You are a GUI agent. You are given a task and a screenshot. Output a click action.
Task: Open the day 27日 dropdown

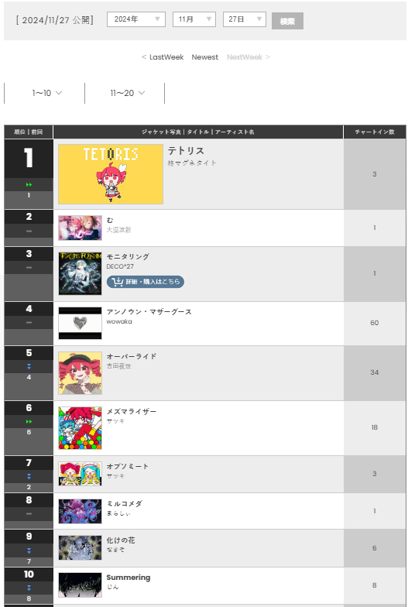[245, 19]
